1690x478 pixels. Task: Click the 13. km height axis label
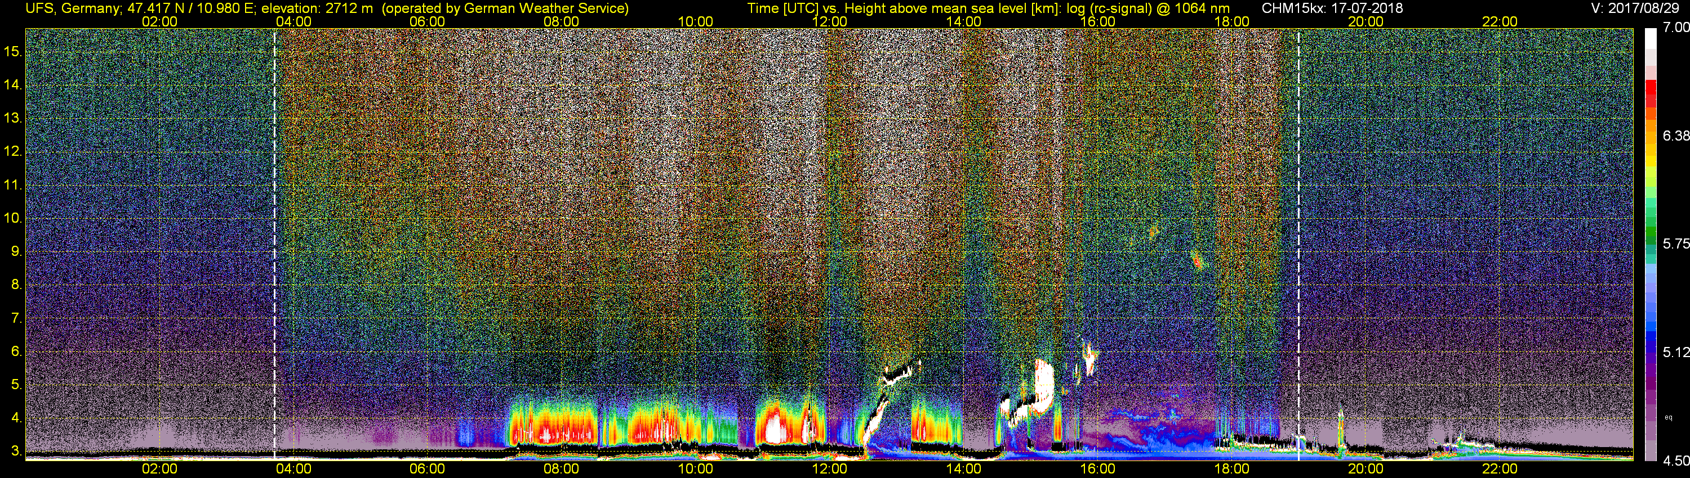(x=13, y=118)
